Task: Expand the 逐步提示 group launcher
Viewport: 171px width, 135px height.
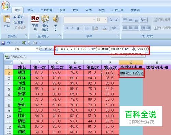Action: (60, 36)
